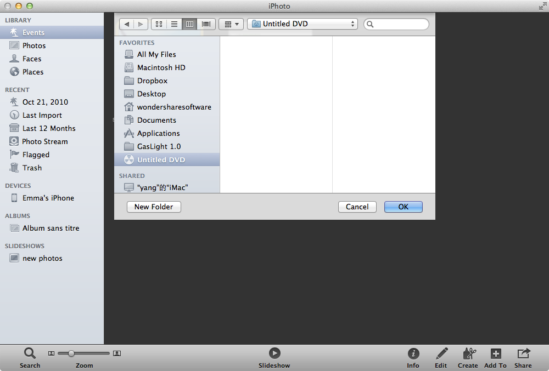549x371 pixels.
Task: Click the Zoom slider knob
Action: coord(71,353)
